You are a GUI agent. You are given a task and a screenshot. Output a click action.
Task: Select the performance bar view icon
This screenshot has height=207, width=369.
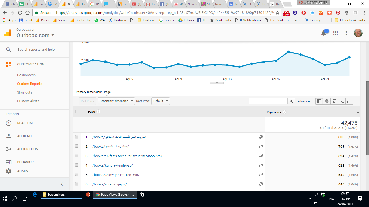click(x=334, y=101)
